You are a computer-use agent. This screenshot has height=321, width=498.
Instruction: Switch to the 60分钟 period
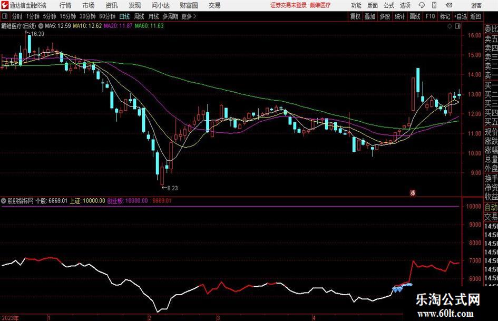[107, 16]
